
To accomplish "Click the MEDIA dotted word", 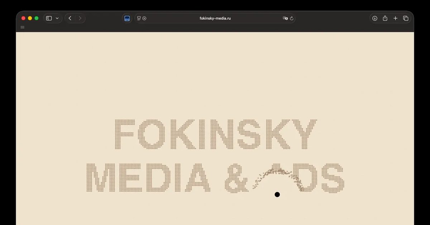I will [148, 178].
